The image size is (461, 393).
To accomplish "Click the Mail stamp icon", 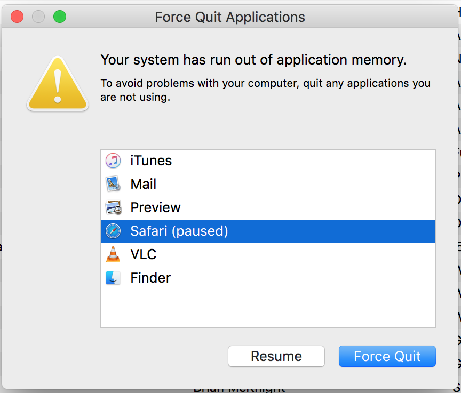I will tap(113, 184).
